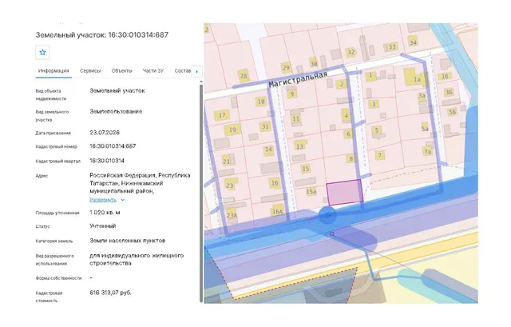The height and width of the screenshot is (327, 511).
Task: Click building number 34 on map
Action: pyautogui.click(x=413, y=42)
